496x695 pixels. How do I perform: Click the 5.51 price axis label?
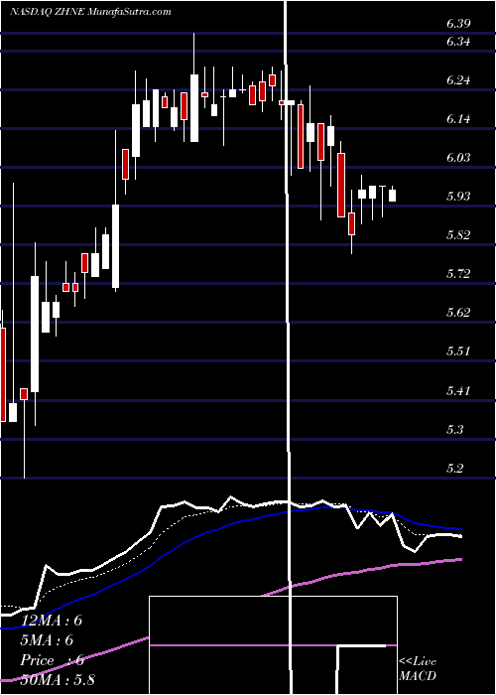pos(458,351)
